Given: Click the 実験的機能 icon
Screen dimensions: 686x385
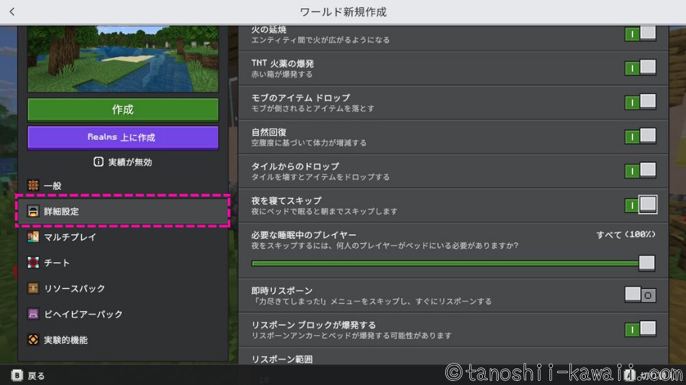Looking at the screenshot, I should [x=33, y=340].
